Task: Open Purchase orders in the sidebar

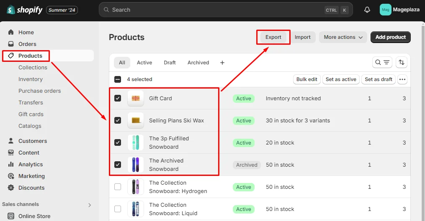Action: click(40, 91)
